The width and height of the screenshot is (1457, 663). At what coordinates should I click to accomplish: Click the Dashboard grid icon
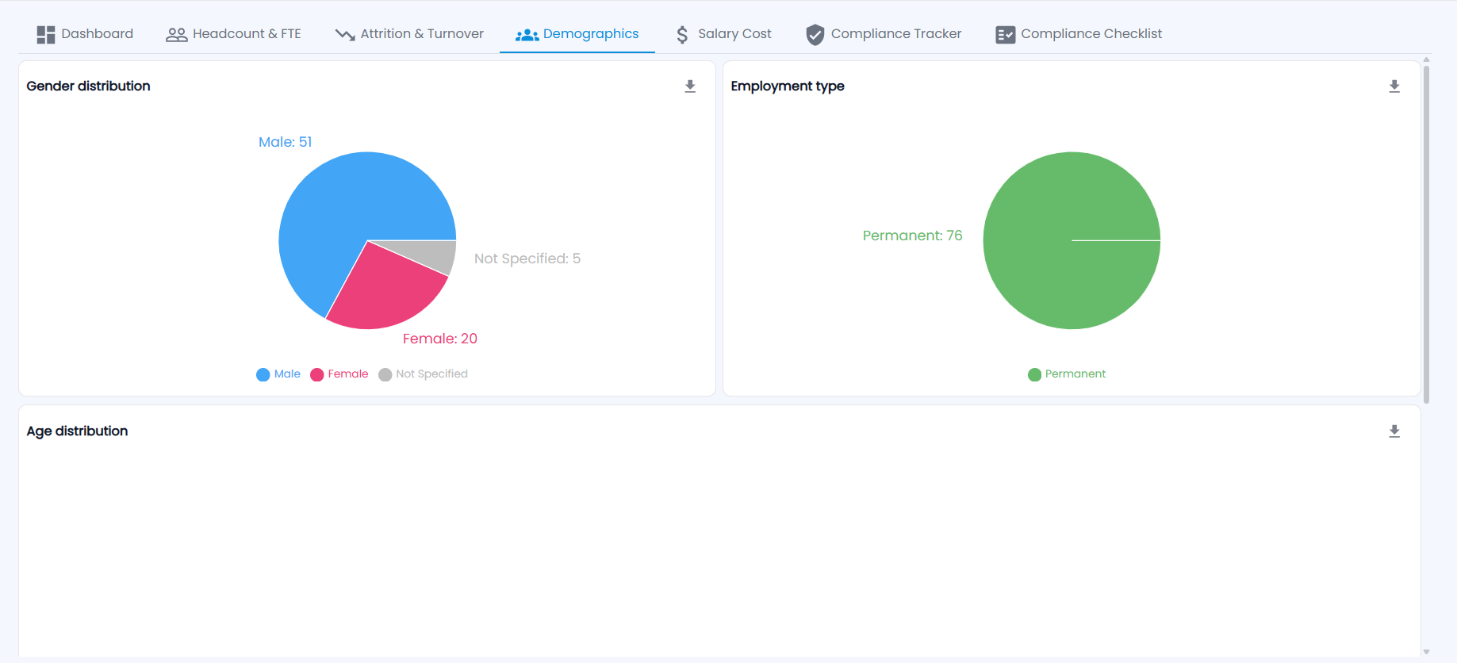point(46,34)
